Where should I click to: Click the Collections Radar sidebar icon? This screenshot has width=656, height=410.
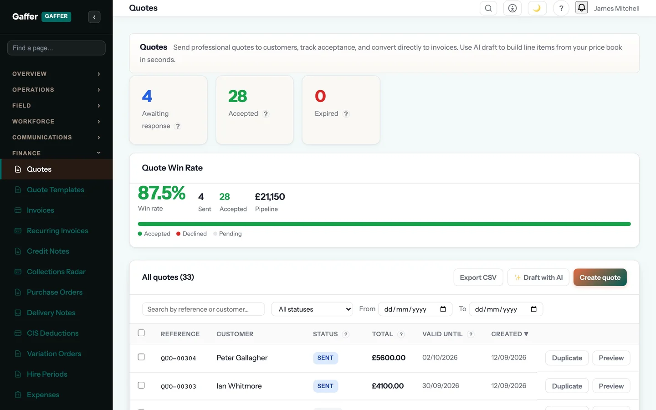click(18, 272)
